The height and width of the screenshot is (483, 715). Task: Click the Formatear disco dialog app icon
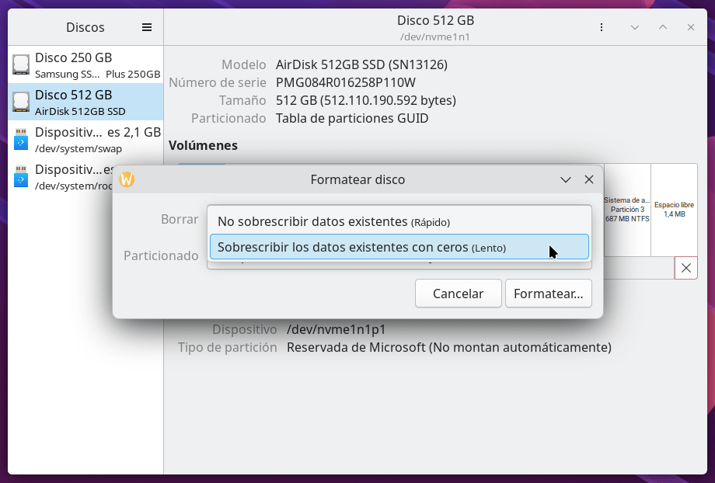tap(127, 179)
